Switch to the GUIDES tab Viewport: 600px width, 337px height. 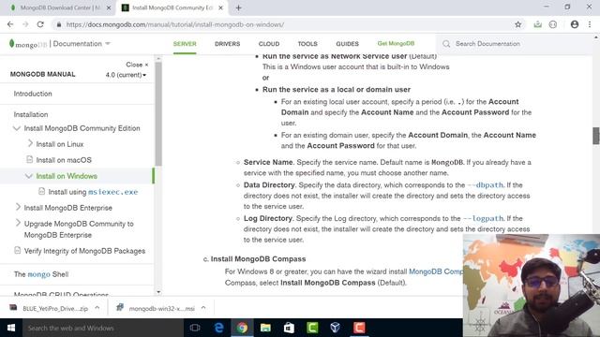(x=348, y=44)
